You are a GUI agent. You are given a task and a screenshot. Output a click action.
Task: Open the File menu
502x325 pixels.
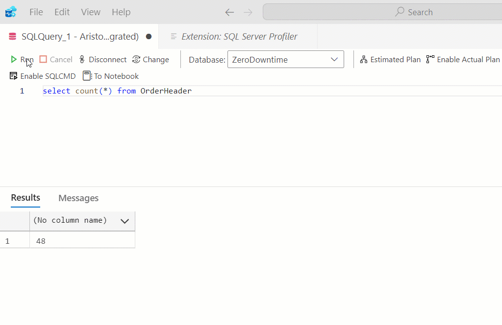click(x=36, y=12)
